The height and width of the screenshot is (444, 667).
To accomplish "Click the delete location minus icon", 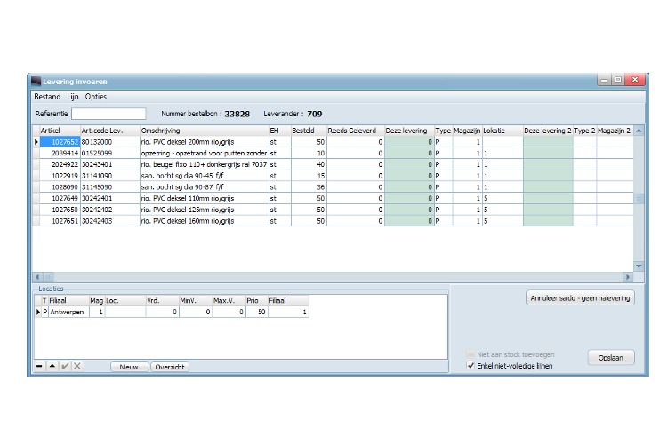I will coord(39,366).
